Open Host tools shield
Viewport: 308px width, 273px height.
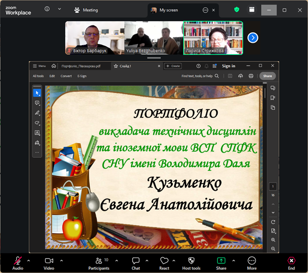click(191, 263)
